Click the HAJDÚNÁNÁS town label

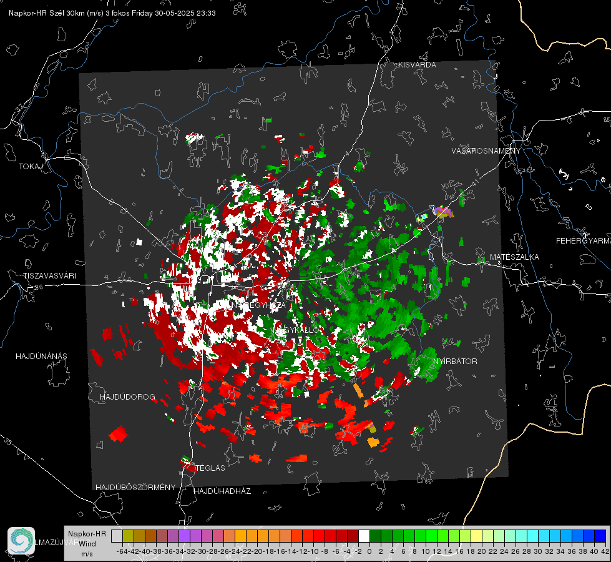[41, 357]
